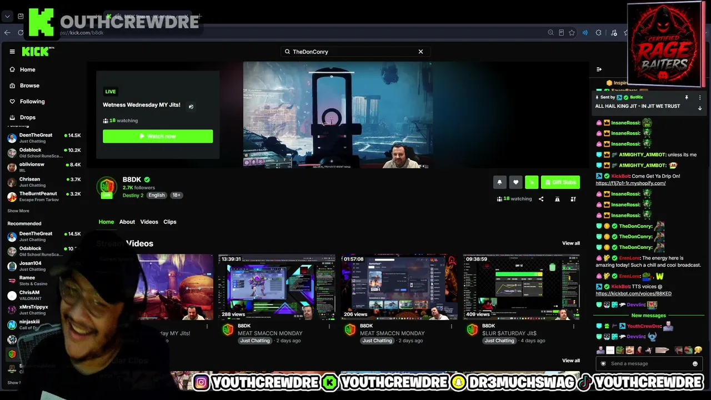Click the green subscribe icon button
This screenshot has height=400, width=711.
tap(532, 182)
